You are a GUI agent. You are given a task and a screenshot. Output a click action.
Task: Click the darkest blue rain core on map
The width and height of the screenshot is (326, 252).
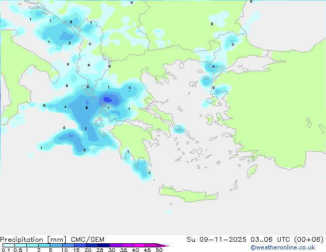pos(107,100)
